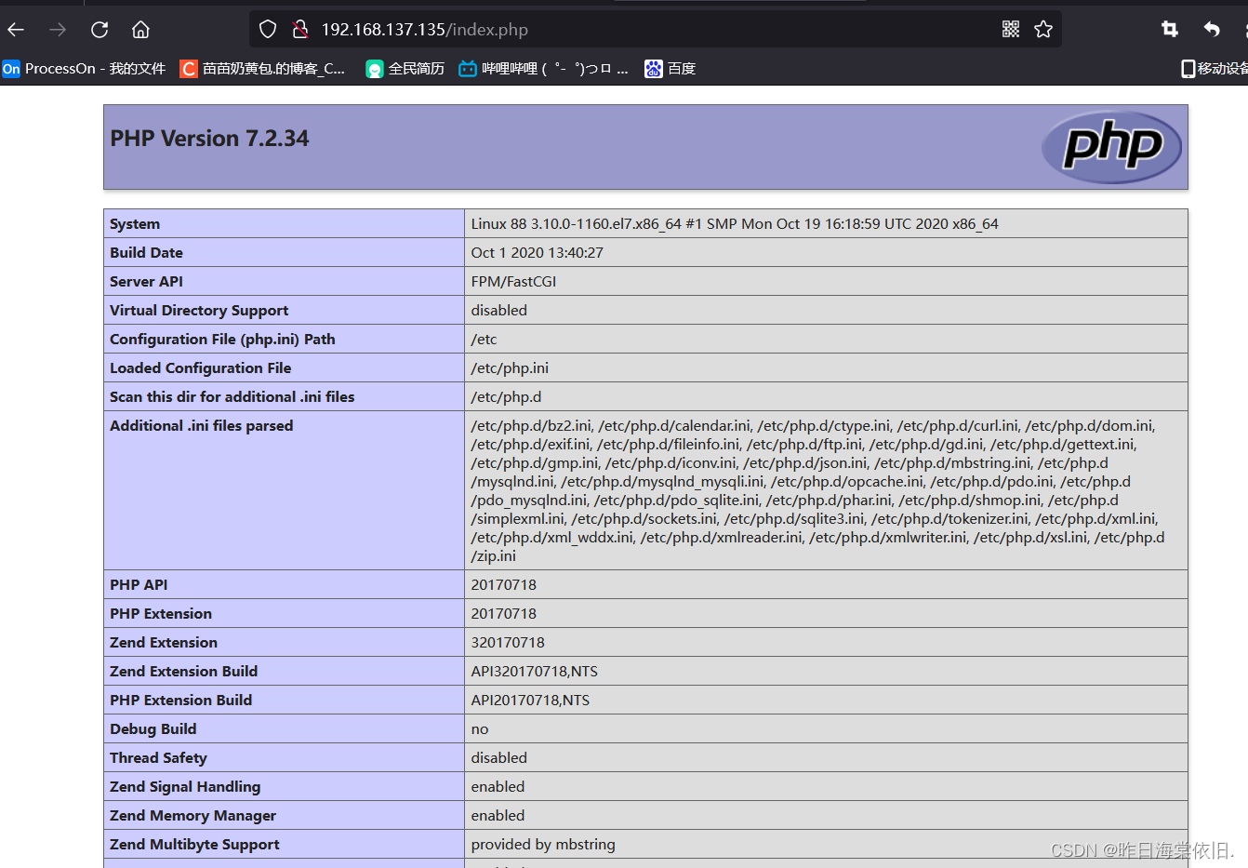The image size is (1248, 868).
Task: Select the /etc configuration path value
Action: (x=485, y=340)
